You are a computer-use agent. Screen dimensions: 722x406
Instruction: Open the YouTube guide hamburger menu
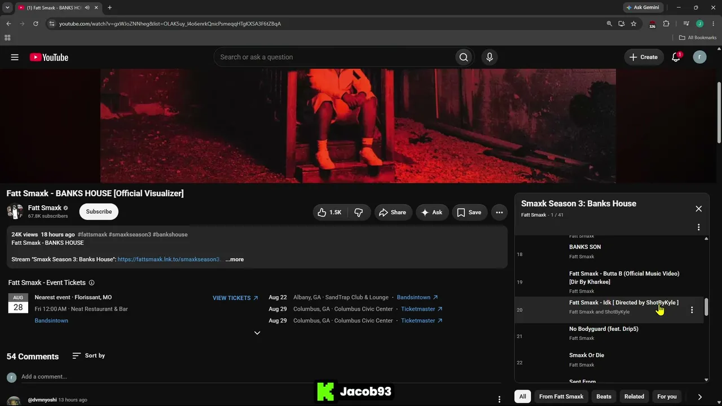pos(15,57)
